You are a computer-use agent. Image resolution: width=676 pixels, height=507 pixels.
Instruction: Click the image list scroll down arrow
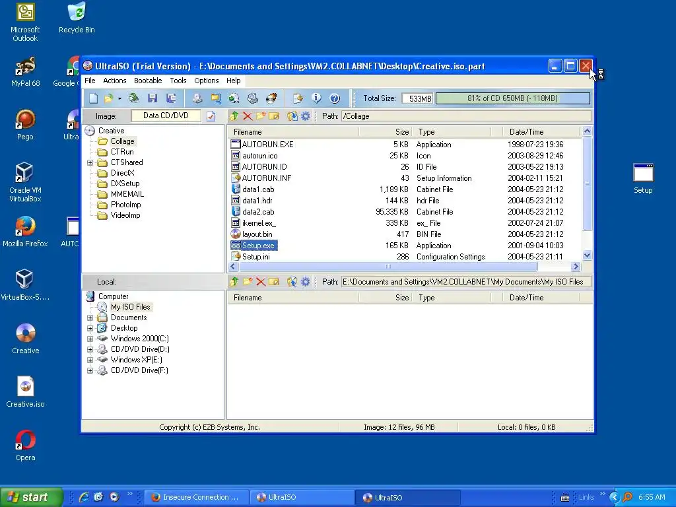click(x=587, y=255)
